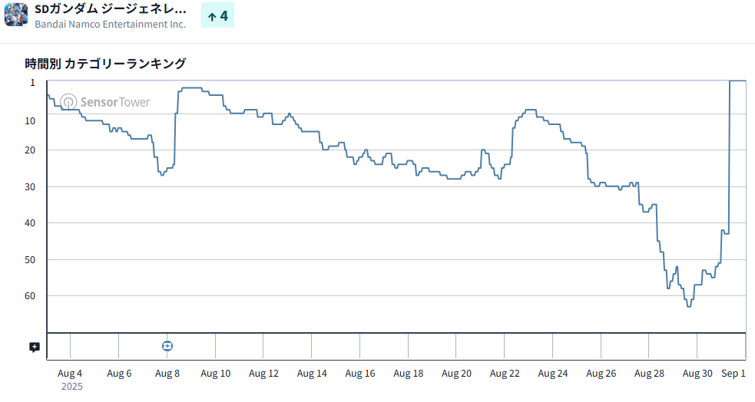The height and width of the screenshot is (402, 755).
Task: Click the SD Gundam app icon thumbnail
Action: coord(16,15)
